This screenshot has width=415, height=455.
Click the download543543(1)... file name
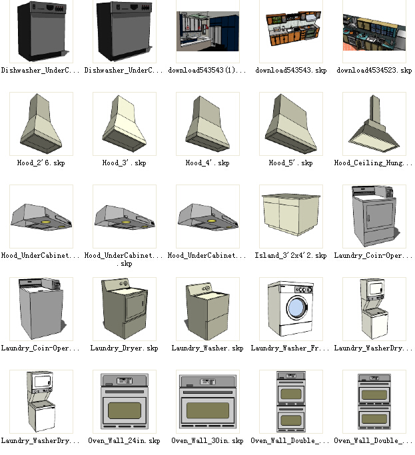207,70
